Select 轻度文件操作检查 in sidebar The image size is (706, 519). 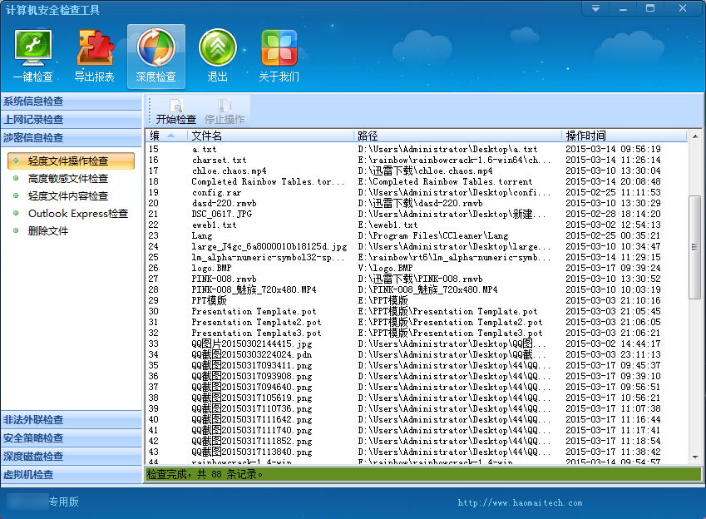68,161
